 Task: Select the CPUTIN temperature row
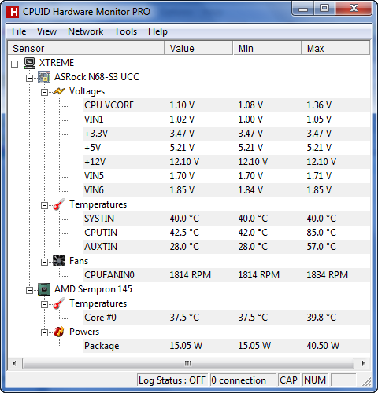(x=226, y=233)
